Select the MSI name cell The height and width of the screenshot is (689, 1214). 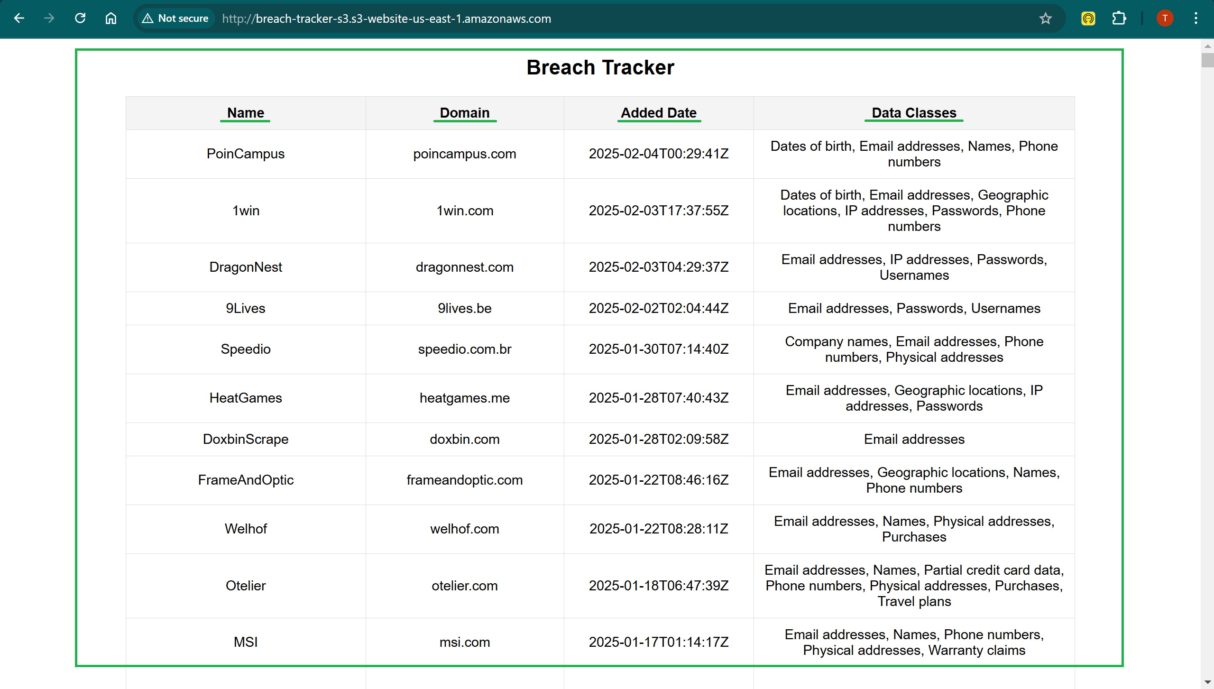[x=246, y=642]
